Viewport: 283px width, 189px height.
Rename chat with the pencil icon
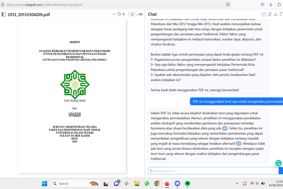(x=270, y=14)
